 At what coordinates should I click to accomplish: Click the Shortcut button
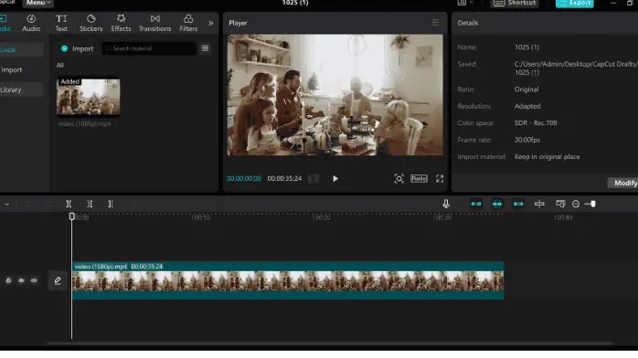point(516,4)
